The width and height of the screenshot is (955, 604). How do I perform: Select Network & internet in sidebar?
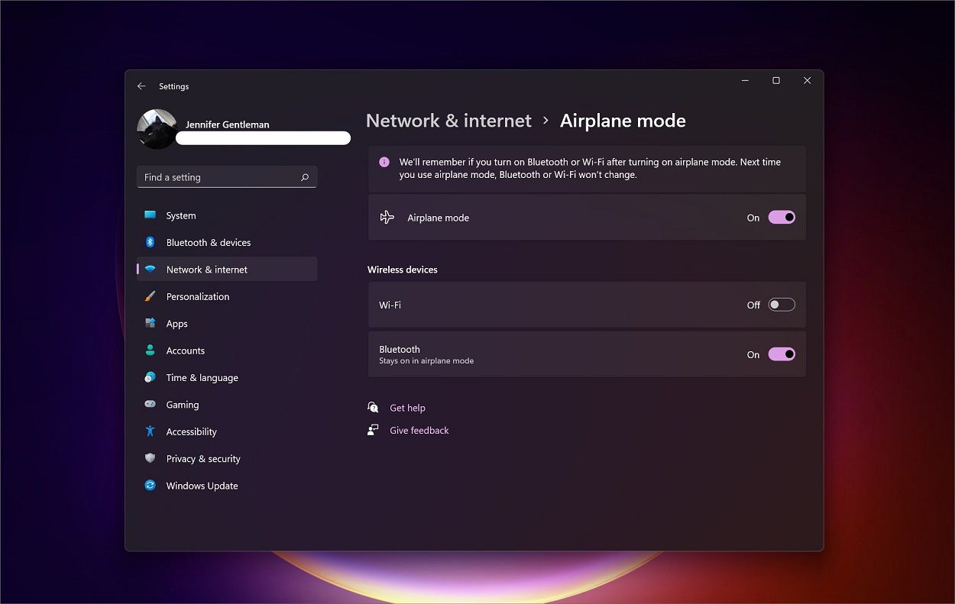click(227, 270)
